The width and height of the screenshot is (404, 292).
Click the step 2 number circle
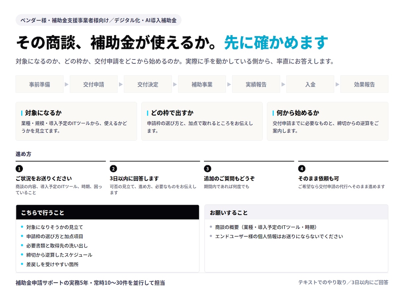(x=114, y=169)
